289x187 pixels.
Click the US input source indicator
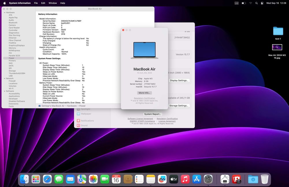[236, 3]
